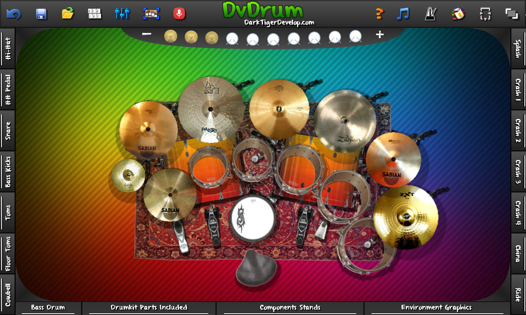Open the China tab
The width and height of the screenshot is (526, 315).
[518, 253]
